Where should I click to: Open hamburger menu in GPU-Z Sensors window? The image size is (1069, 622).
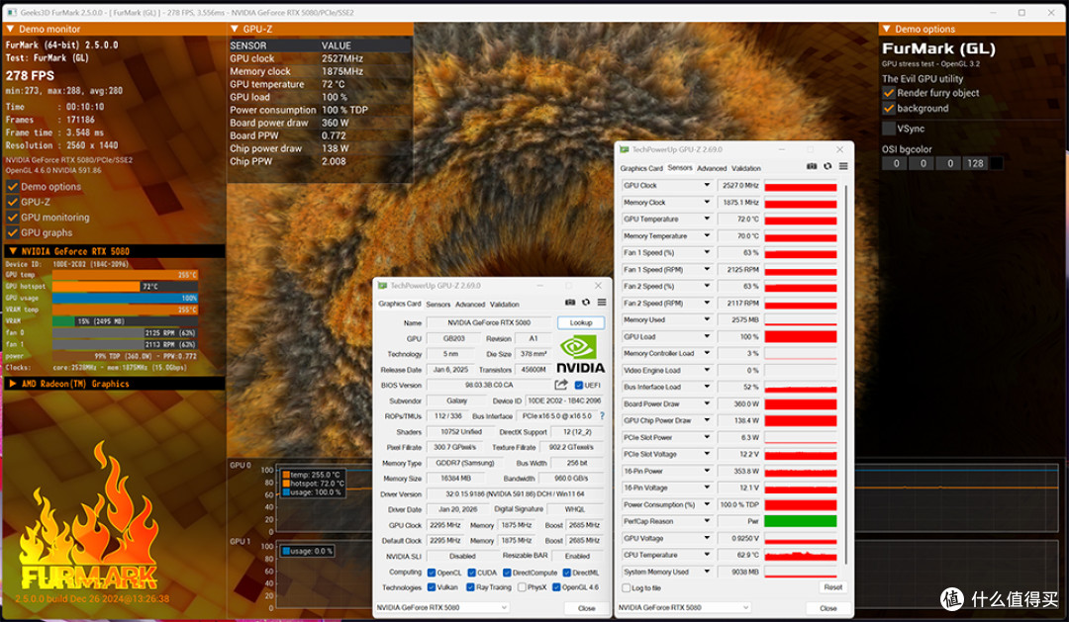(x=843, y=166)
